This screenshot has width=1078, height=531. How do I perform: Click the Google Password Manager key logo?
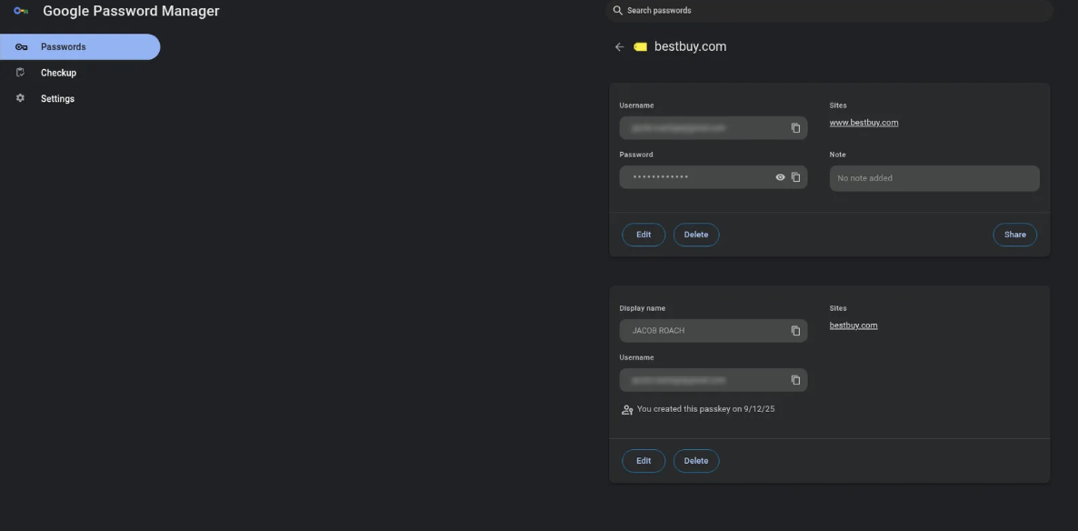(21, 12)
